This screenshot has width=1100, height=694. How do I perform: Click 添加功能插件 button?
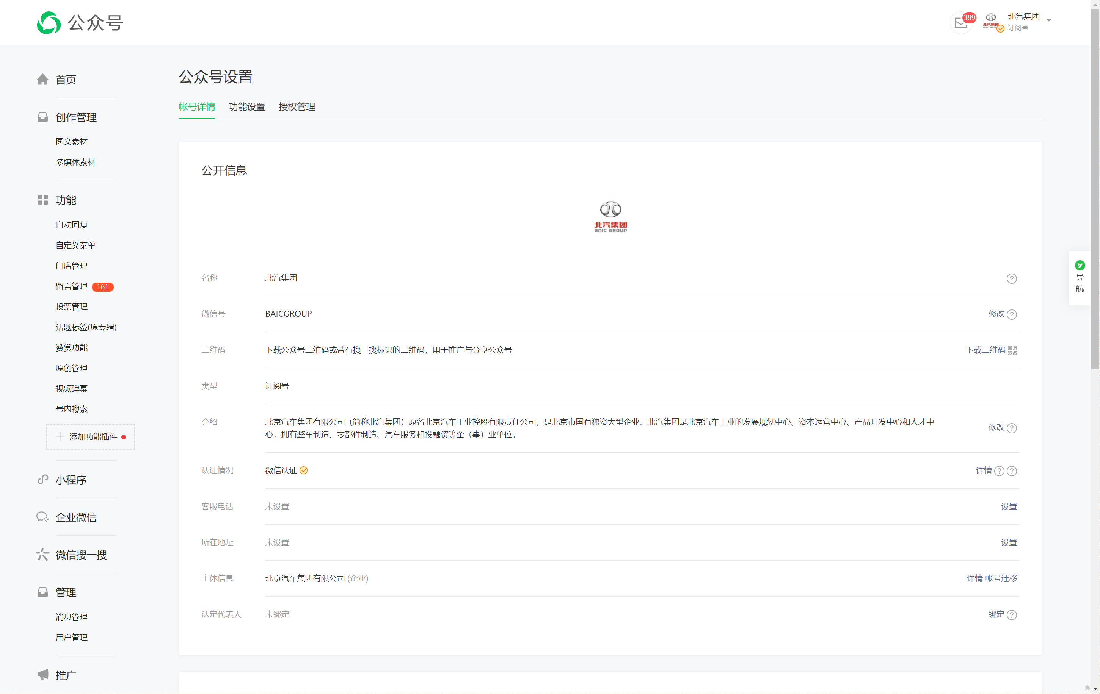pos(91,437)
